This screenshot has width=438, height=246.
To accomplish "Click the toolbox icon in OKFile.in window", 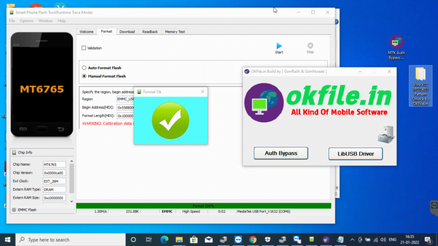I will (386, 134).
